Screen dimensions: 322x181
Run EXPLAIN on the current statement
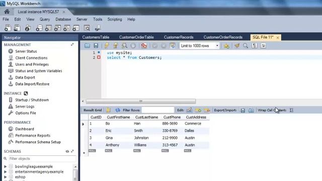124,46
